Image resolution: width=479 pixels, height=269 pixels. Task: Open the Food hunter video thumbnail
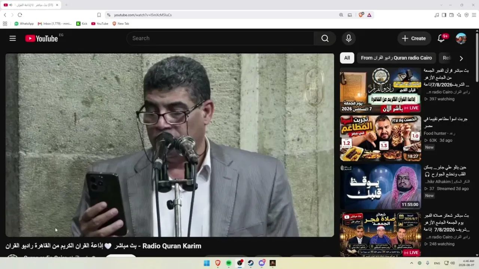(380, 138)
